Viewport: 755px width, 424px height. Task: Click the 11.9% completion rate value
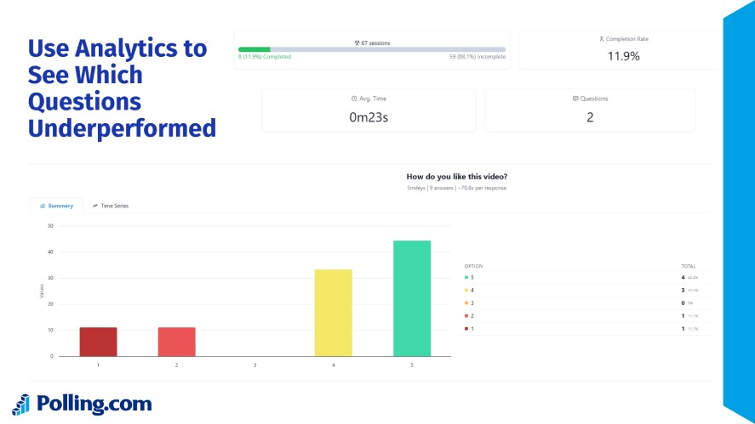click(x=624, y=56)
